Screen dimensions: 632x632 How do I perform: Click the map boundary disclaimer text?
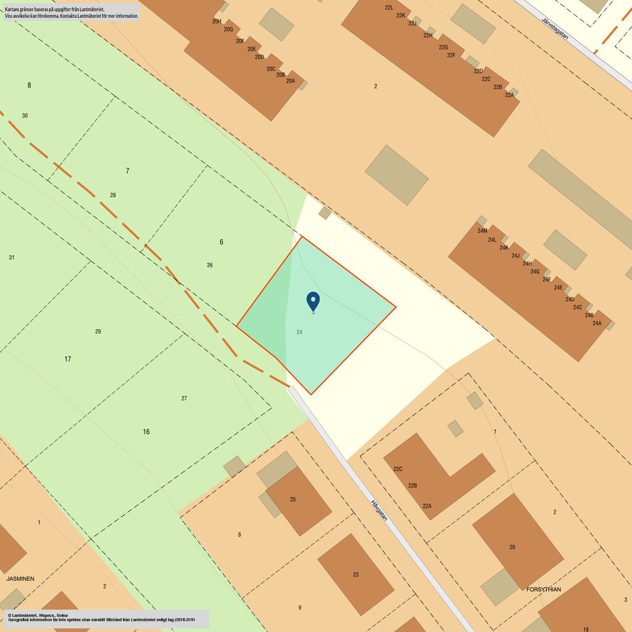[71, 12]
